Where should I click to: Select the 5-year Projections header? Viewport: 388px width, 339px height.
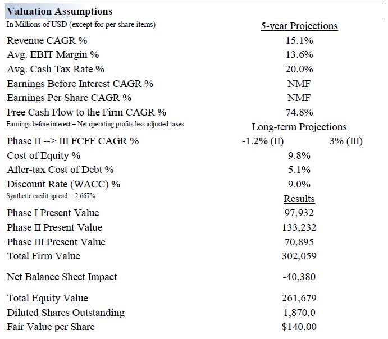click(299, 26)
